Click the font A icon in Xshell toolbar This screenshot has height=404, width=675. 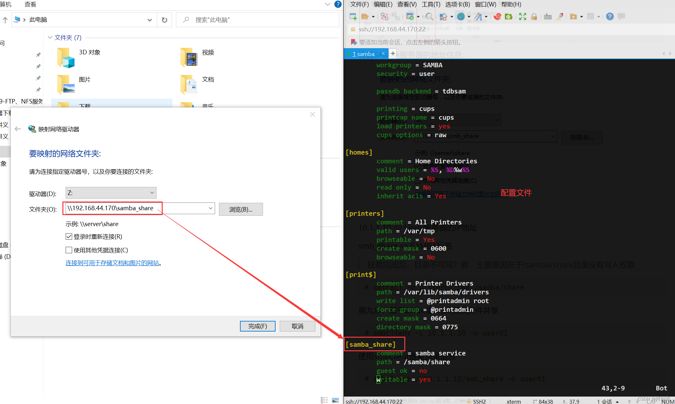[478, 16]
